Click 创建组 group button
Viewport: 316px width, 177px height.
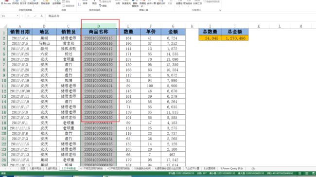[x=179, y=3]
